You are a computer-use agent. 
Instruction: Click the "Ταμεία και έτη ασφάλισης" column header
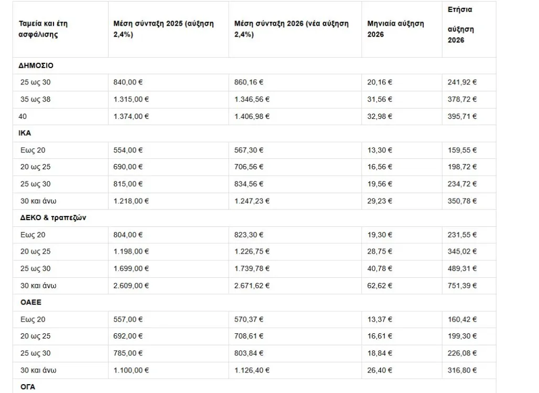(44, 29)
